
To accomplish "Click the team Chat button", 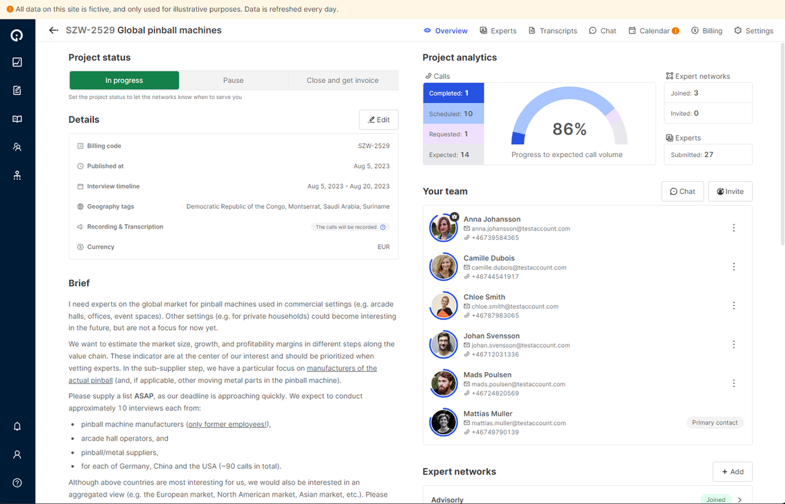I will click(682, 191).
